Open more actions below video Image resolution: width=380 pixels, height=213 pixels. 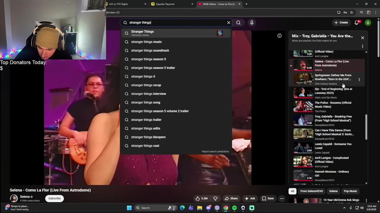tap(282, 199)
